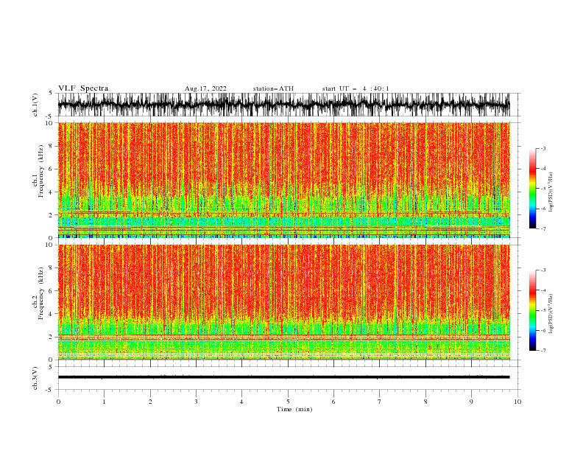Click the ch.3 flat waveform trace
The height and width of the screenshot is (451, 583).
(x=283, y=377)
